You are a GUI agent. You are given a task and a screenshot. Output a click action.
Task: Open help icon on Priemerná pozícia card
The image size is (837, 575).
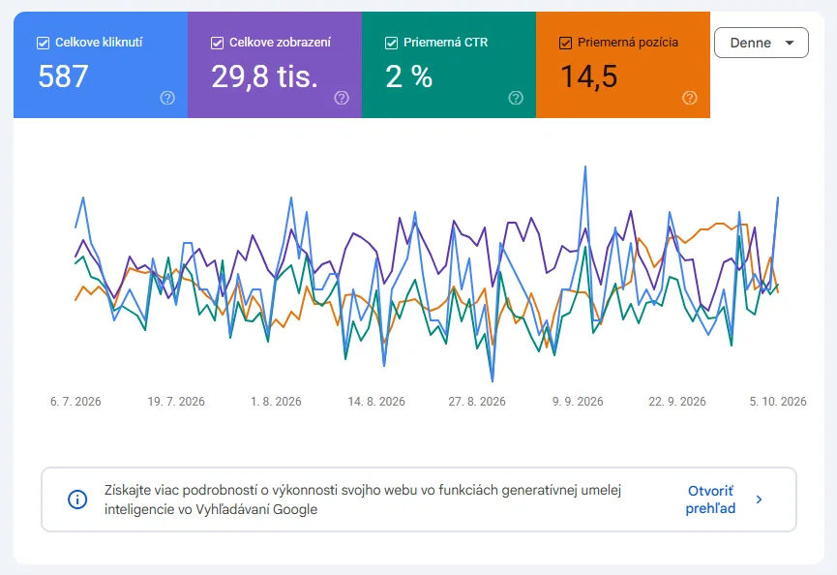[690, 98]
